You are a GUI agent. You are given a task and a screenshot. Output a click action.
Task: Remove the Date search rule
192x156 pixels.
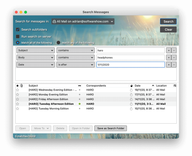pos(174,65)
